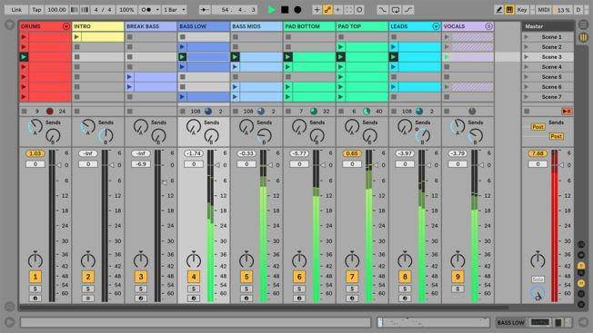Select the BASS MIDS track header

pyautogui.click(x=256, y=26)
